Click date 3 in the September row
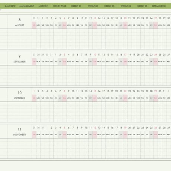Image resolution: width=171 pixels, height=171 pixels. (64, 55)
